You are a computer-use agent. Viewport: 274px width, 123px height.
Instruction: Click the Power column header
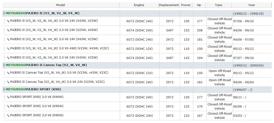pos(186,5)
